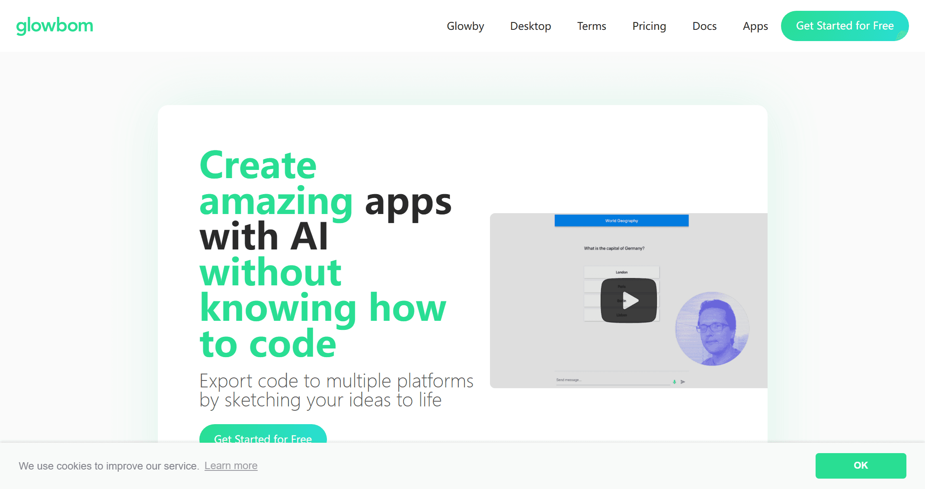This screenshot has height=489, width=925.
Task: Click hero Get Started for Free button below subtitle
Action: 263,435
